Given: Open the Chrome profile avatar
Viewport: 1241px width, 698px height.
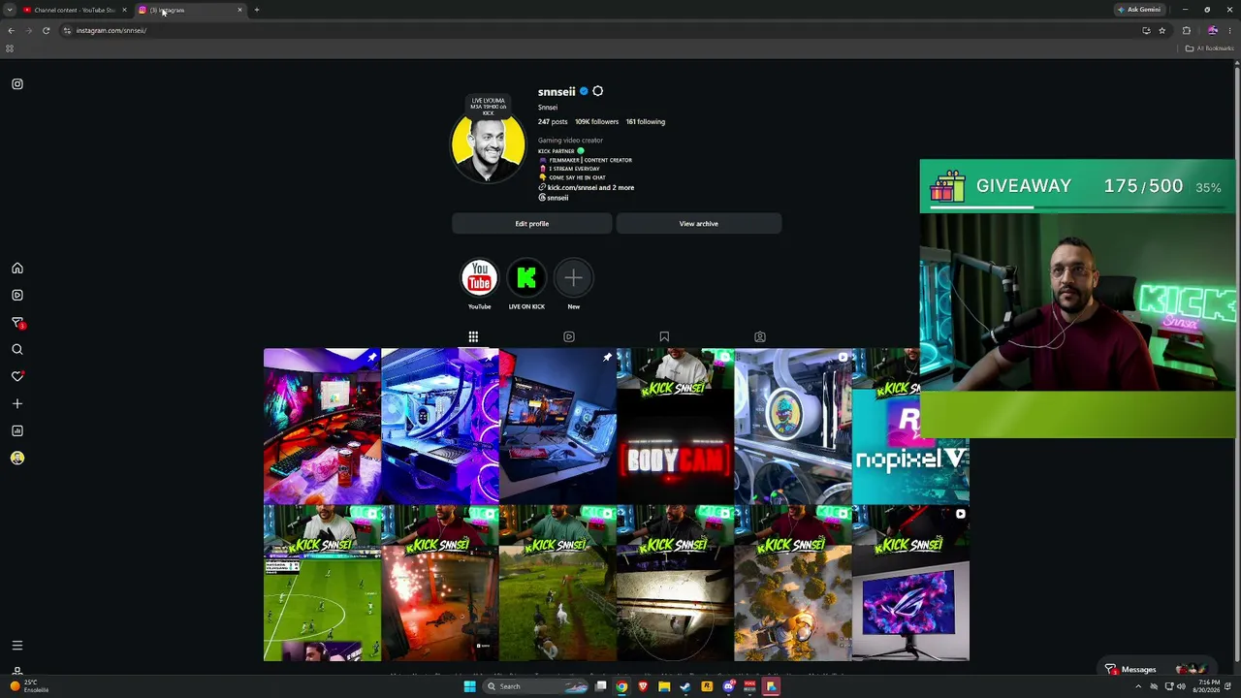Looking at the screenshot, I should tap(1213, 31).
